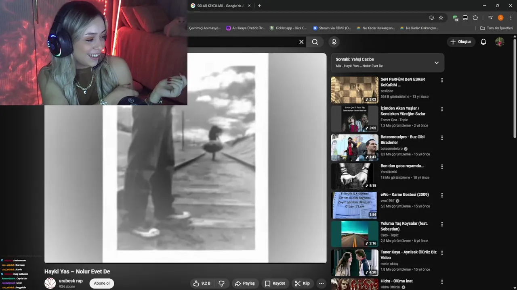Screen dimensions: 517x290
Task: Click the channel name metin oktay
Action: 389,264
